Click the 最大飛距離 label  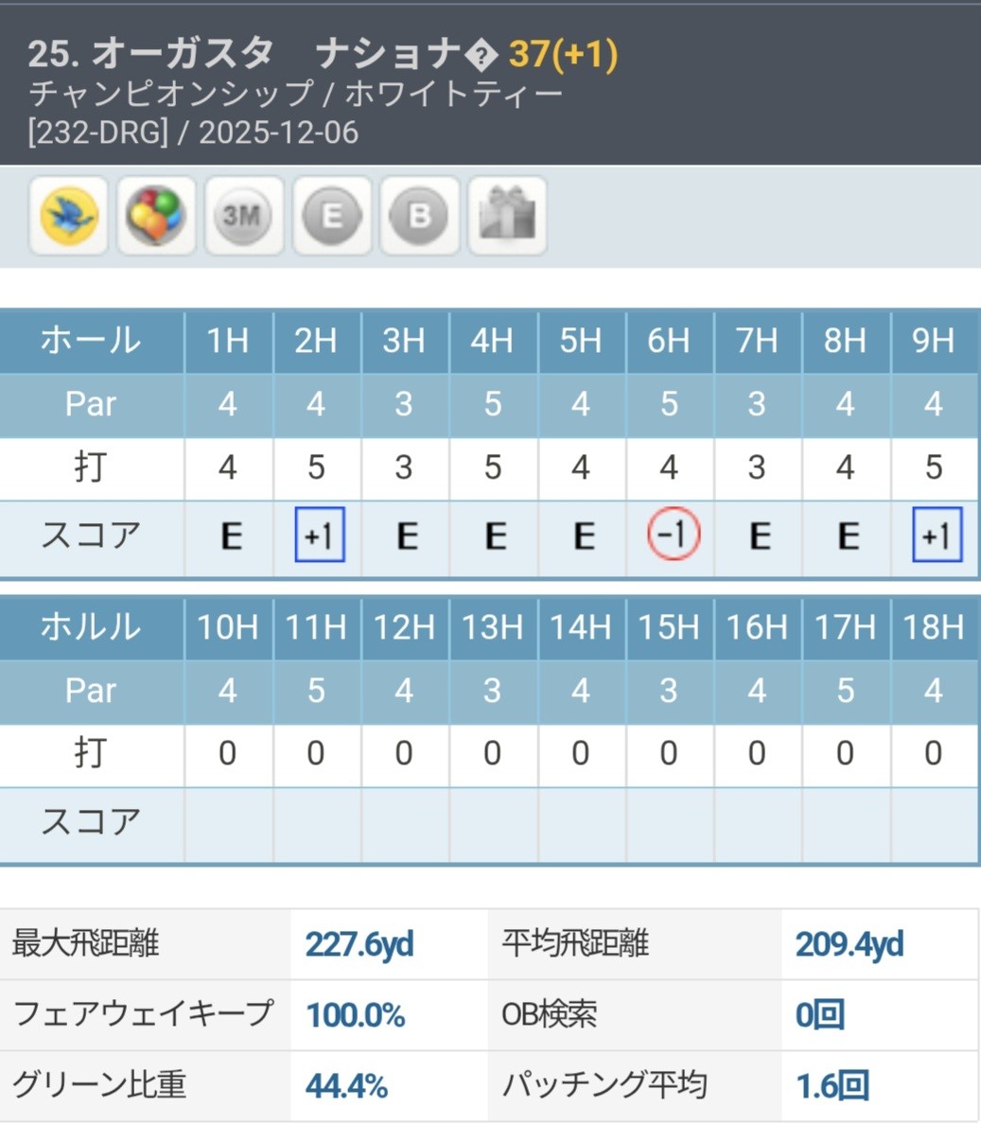[x=85, y=943]
